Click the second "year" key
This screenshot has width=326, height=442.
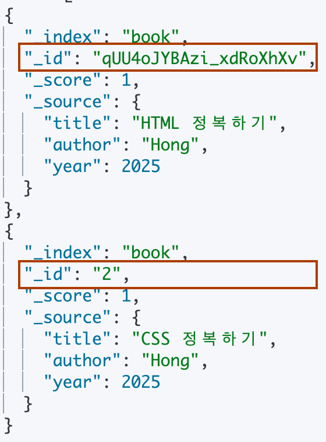[x=72, y=383]
